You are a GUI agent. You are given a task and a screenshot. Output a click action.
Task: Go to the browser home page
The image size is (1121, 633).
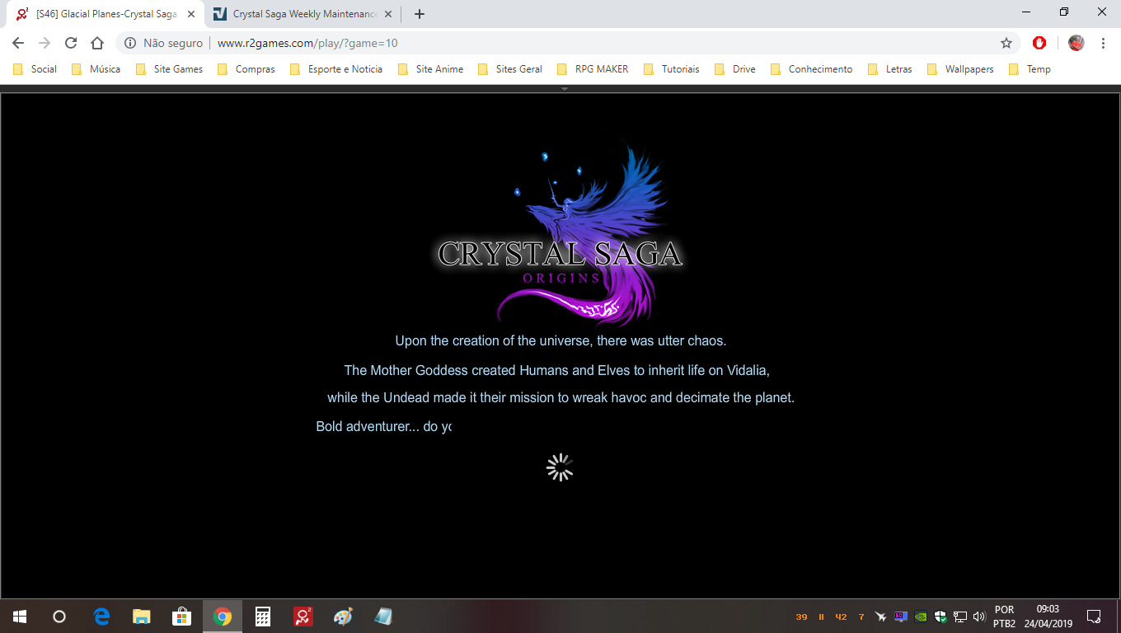pos(97,43)
